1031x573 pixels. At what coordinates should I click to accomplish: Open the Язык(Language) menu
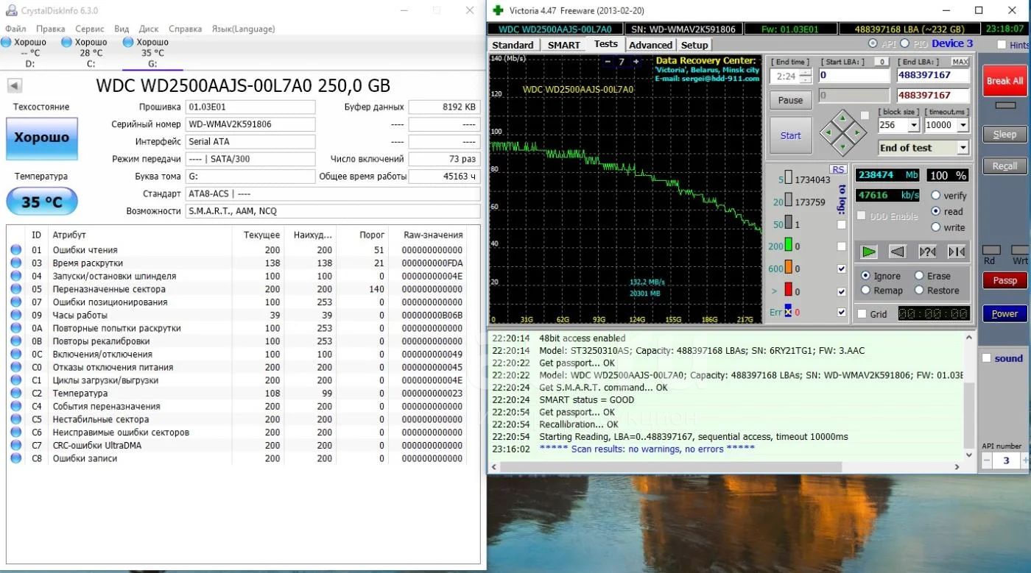click(x=243, y=29)
